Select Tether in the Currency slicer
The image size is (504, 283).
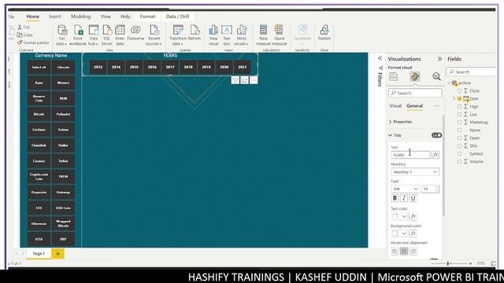point(63,161)
